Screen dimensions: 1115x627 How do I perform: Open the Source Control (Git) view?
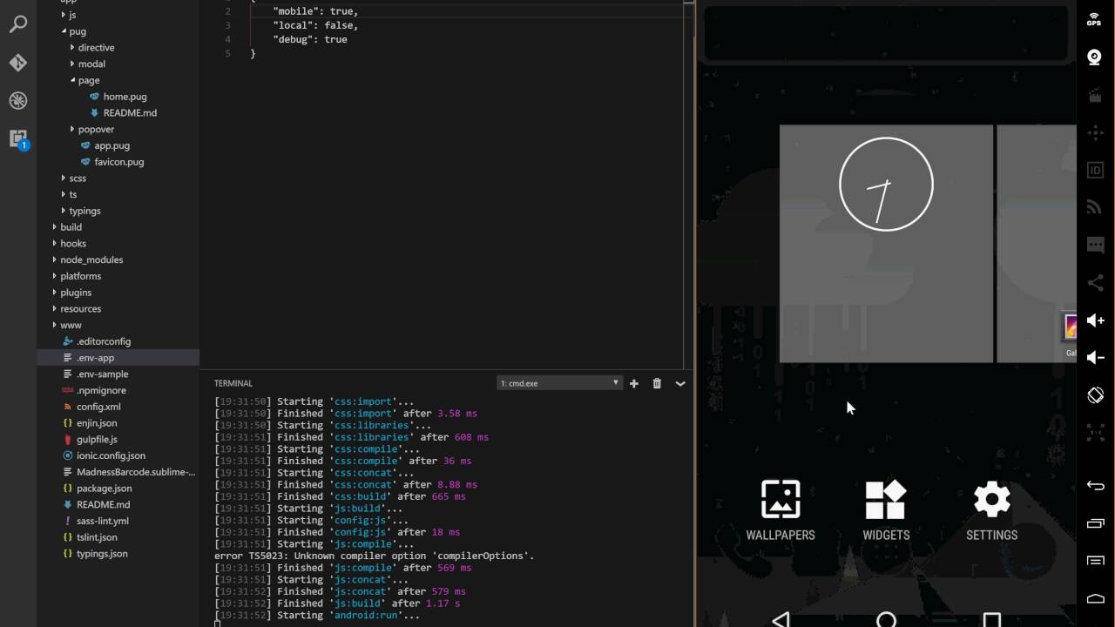click(x=17, y=63)
